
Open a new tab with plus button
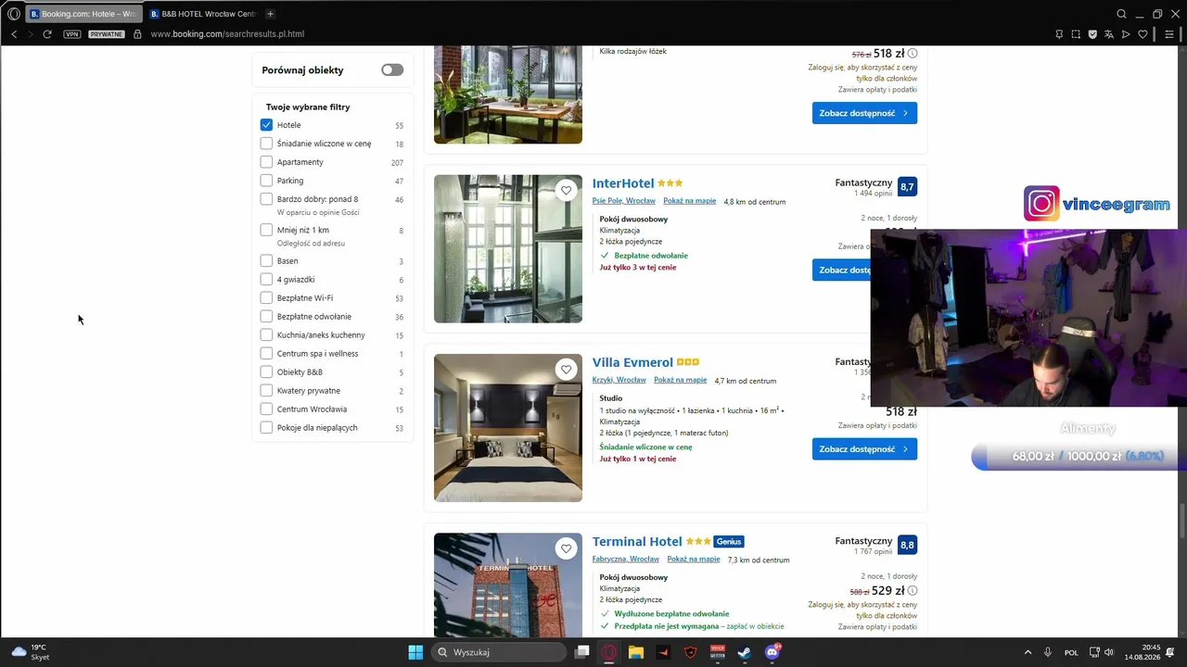270,14
